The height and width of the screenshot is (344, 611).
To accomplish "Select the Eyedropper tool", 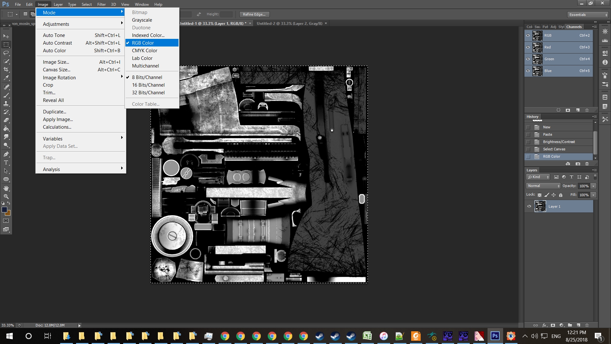I will 6,78.
